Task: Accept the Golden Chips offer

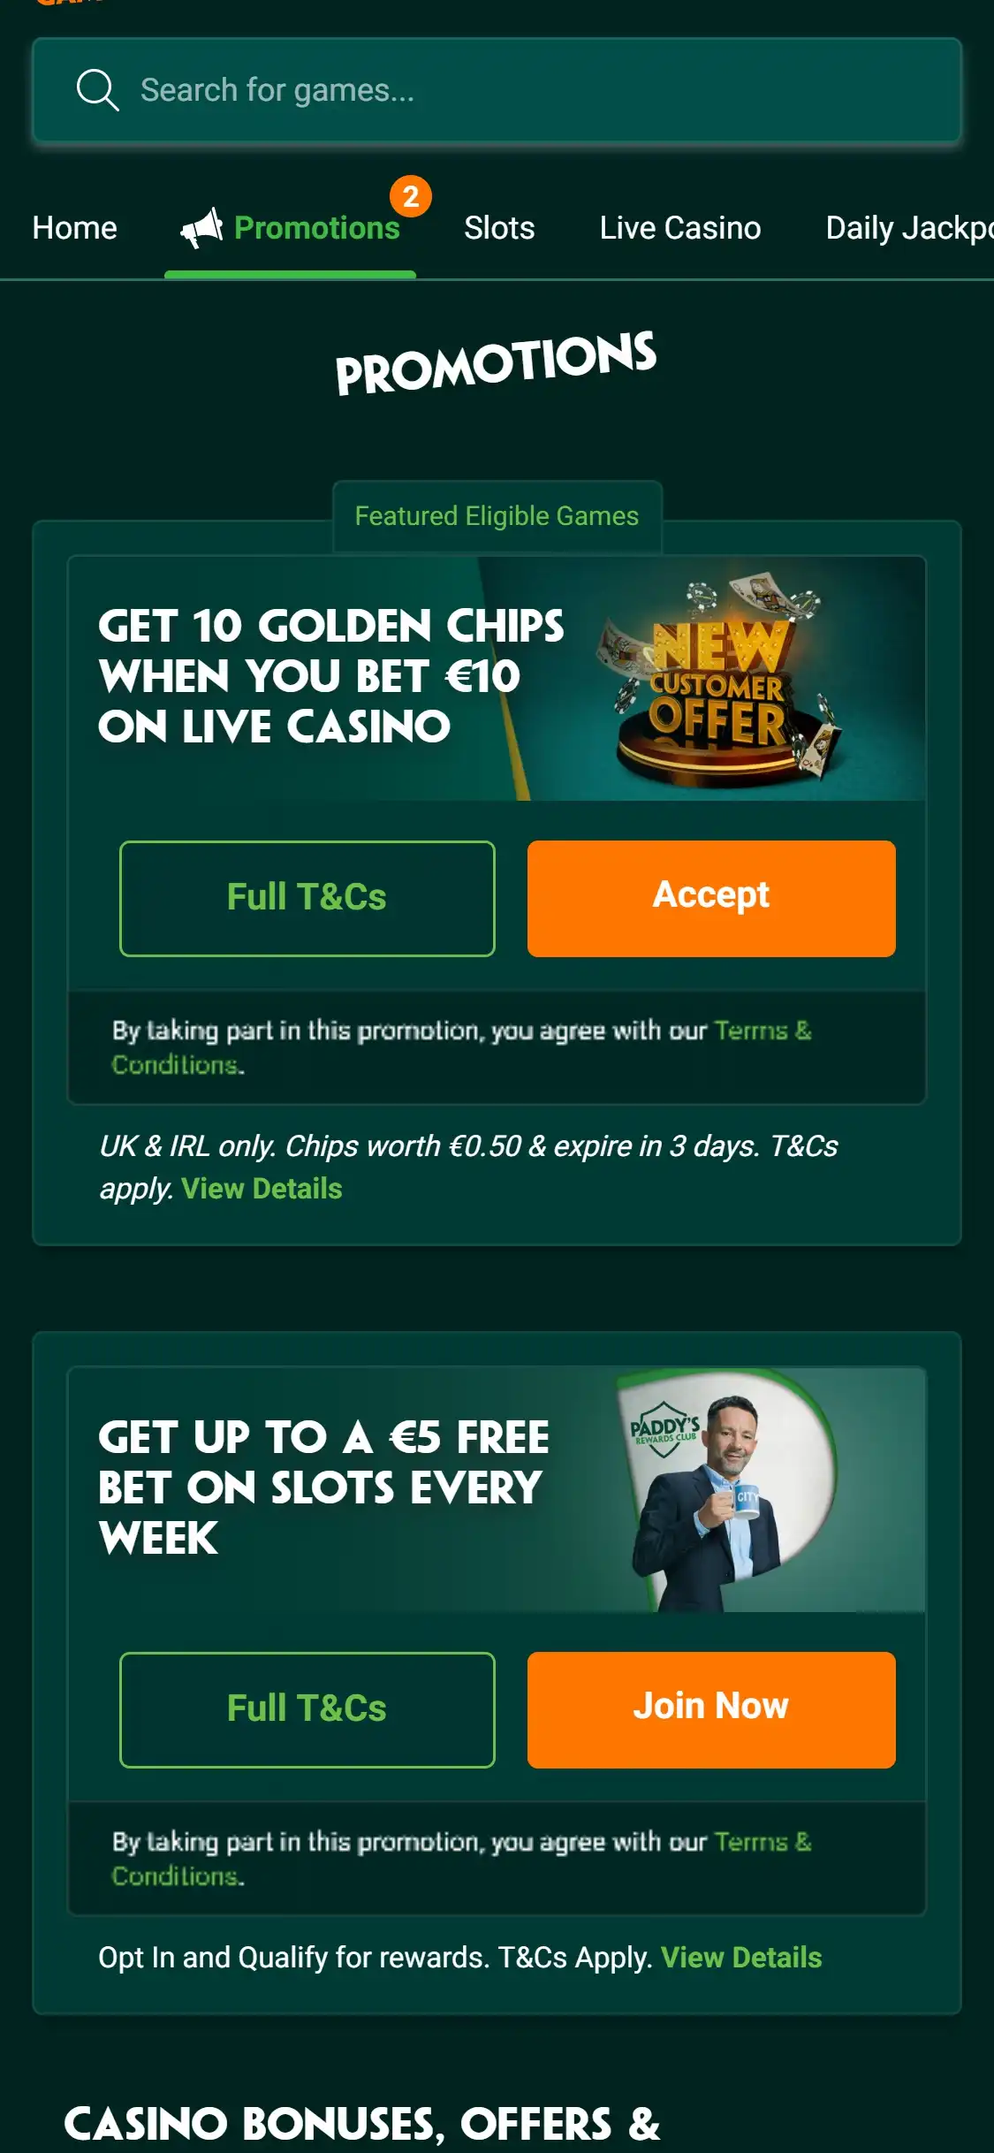Action: coord(711,898)
